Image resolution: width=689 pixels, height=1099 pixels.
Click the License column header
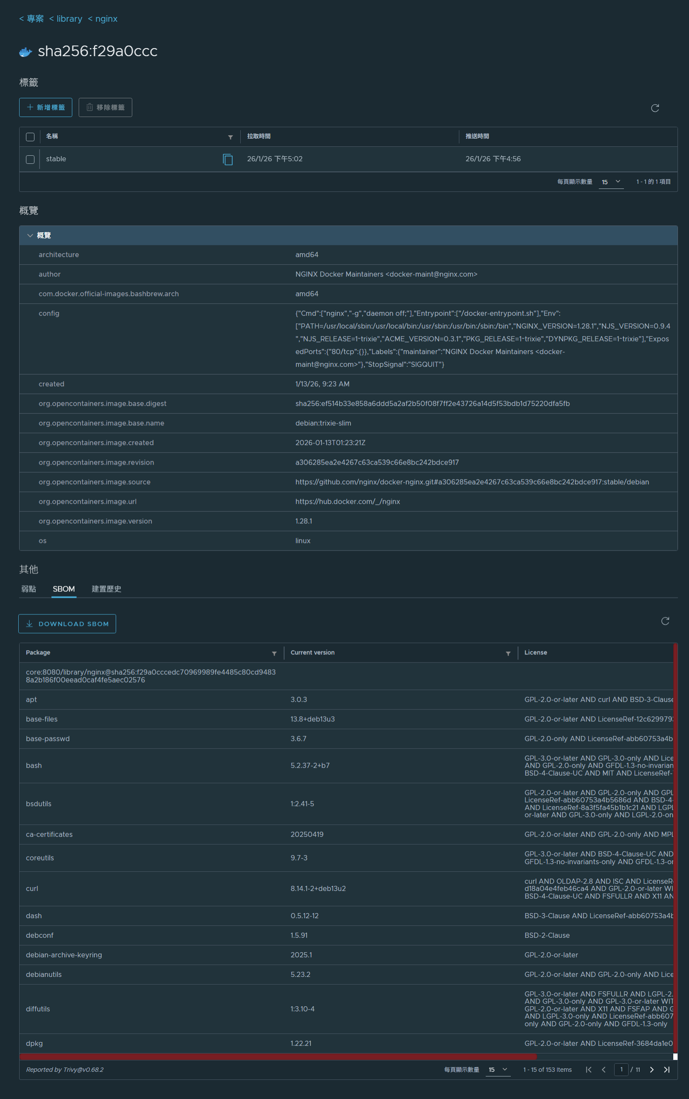tap(535, 652)
